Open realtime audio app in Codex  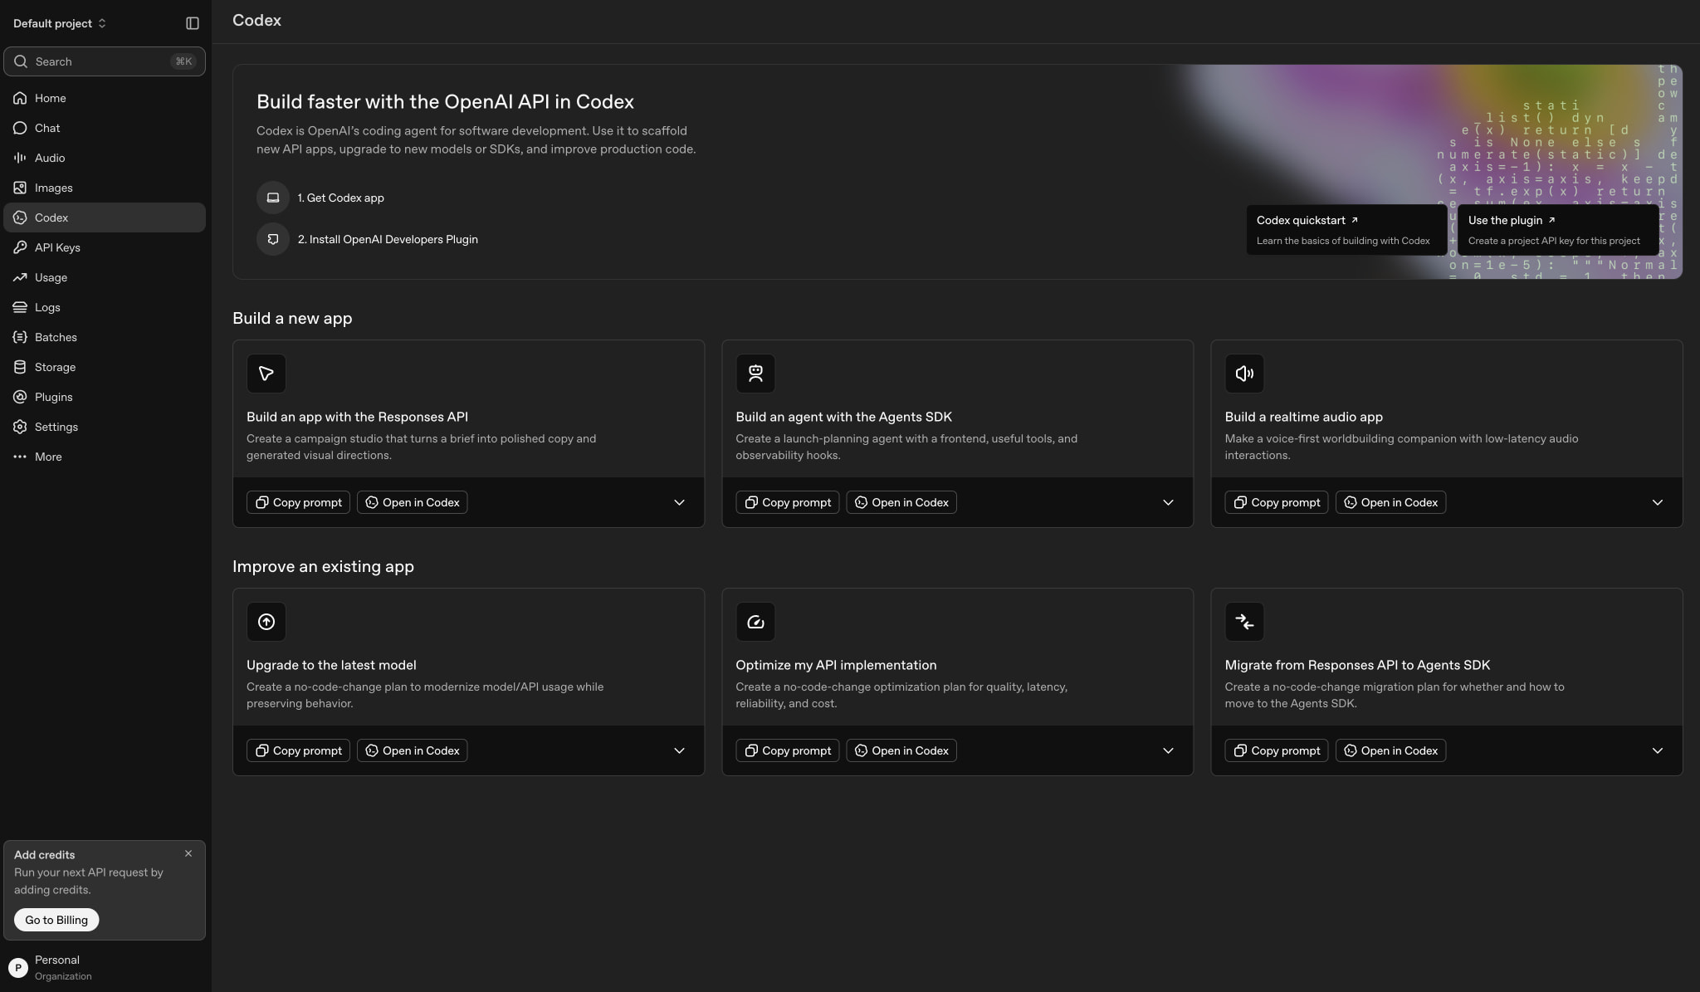tap(1390, 502)
